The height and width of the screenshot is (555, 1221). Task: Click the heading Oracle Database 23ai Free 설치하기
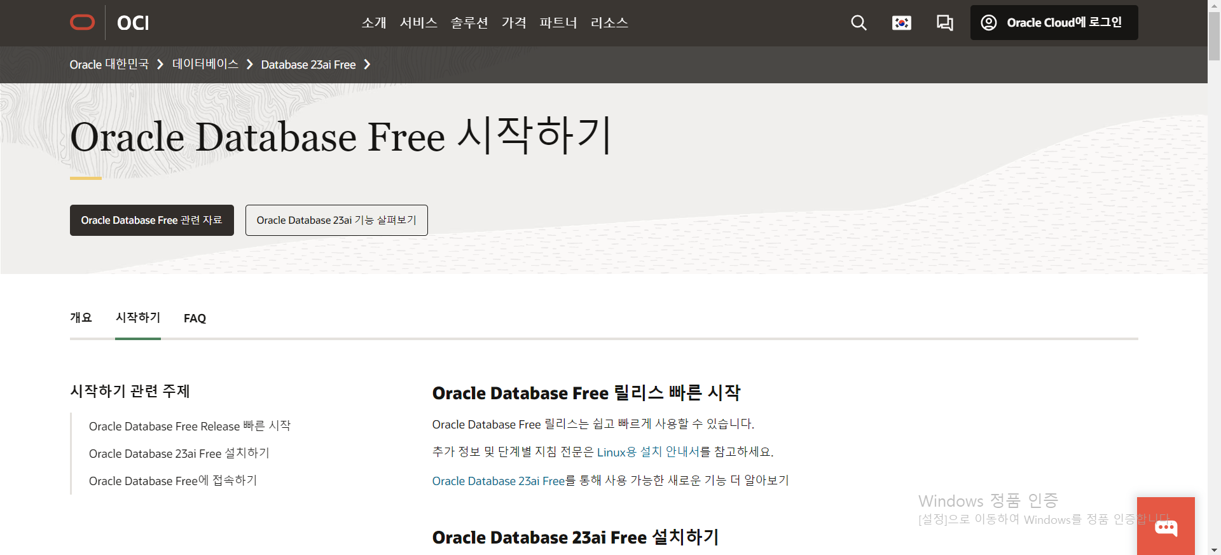pos(576,537)
